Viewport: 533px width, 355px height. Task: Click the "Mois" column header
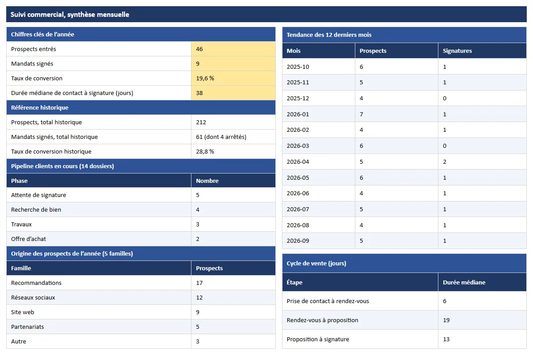pyautogui.click(x=318, y=51)
